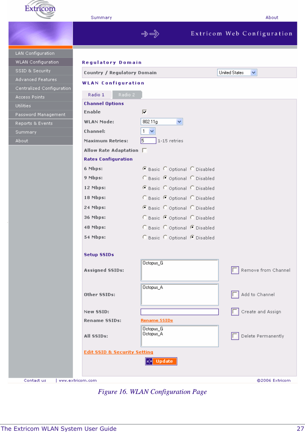
Task: Open Reports & Events in sidebar
Action: [x=41, y=123]
